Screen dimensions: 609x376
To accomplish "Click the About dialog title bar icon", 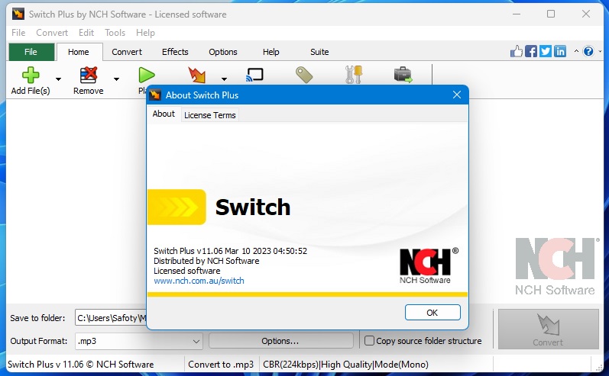I will (155, 95).
